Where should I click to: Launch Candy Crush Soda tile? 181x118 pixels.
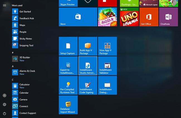tap(107, 17)
